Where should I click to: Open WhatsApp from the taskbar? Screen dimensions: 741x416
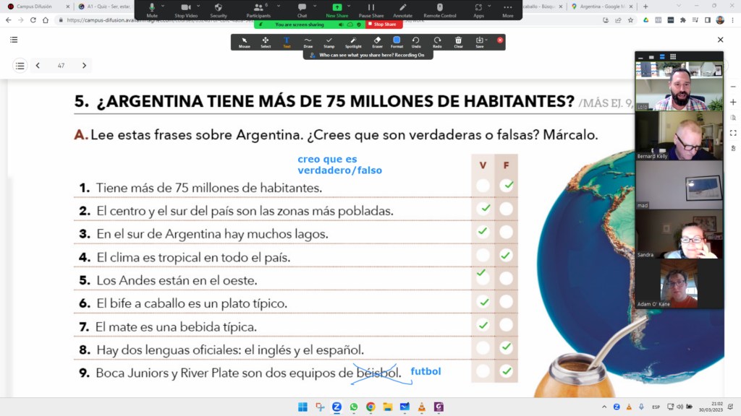point(353,407)
